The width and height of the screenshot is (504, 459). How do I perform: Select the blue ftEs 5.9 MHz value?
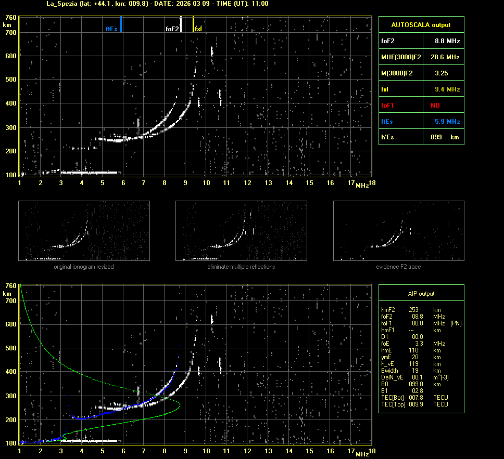447,122
